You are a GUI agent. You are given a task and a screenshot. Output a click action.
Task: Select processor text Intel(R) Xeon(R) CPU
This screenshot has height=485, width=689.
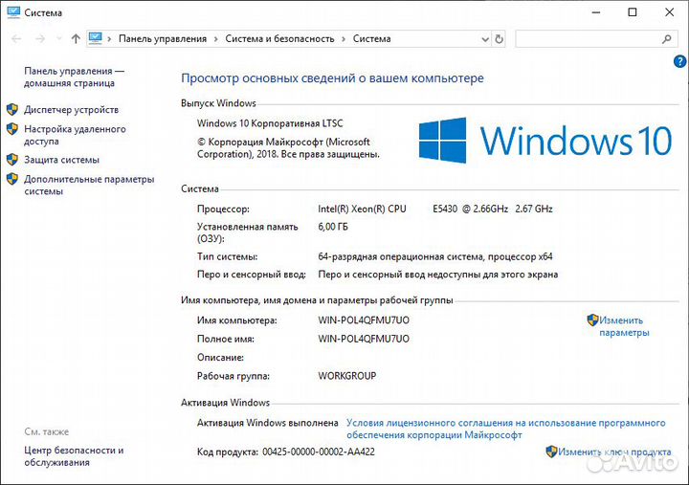click(x=362, y=209)
